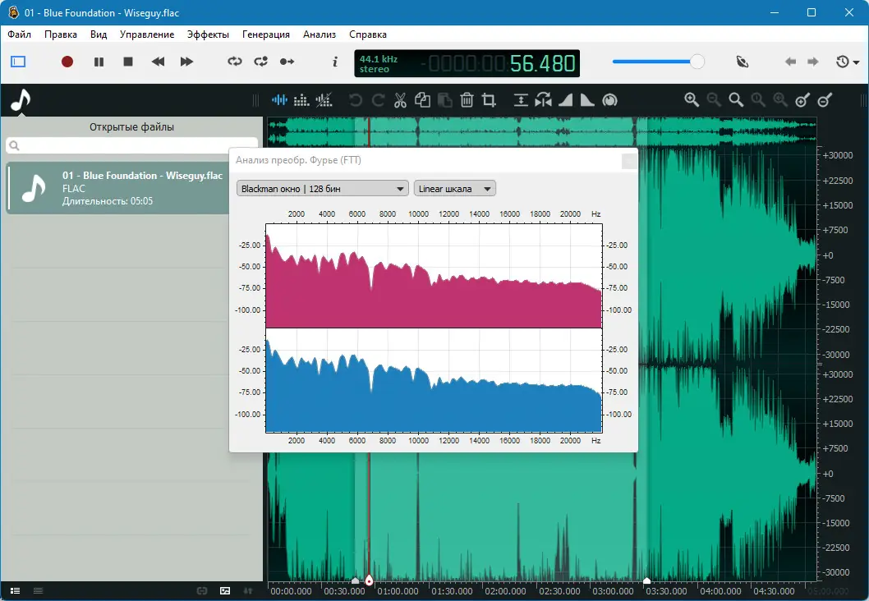Fast forward with the double right arrows
The image size is (869, 601).
[186, 62]
